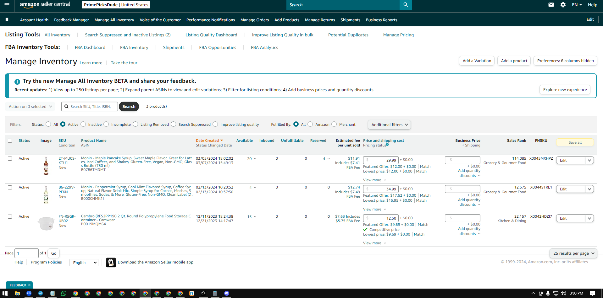Open the mail messages icon
This screenshot has height=298, width=603.
(x=551, y=5)
